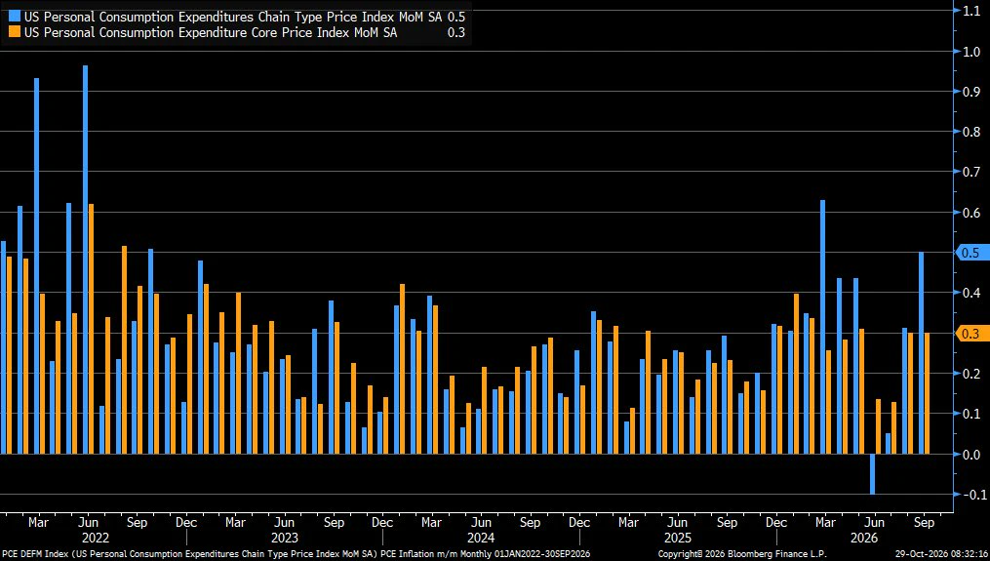The height and width of the screenshot is (561, 990).
Task: Click the 'PCE DEFM Index' footer description text
Action: [x=297, y=554]
